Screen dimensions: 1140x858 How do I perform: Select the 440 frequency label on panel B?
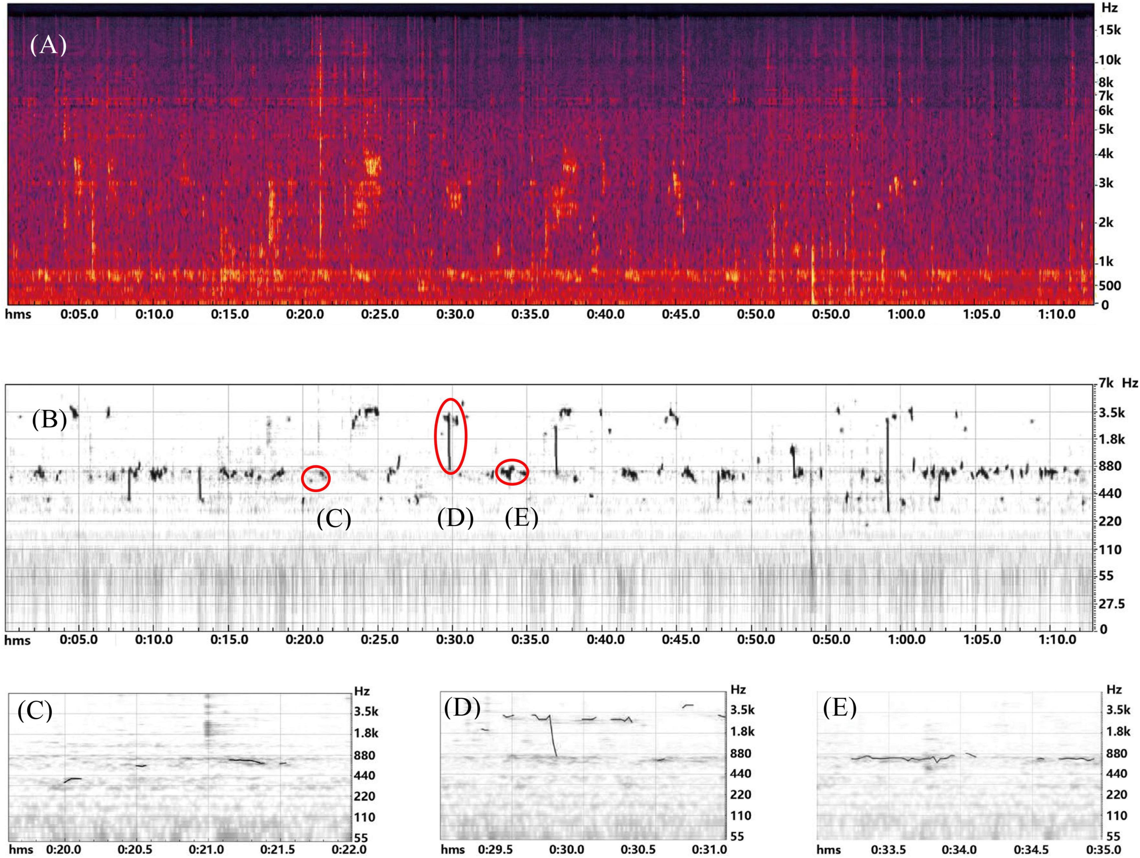pos(1110,494)
